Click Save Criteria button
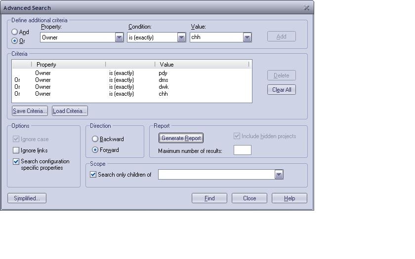The image size is (415, 259). (x=30, y=111)
